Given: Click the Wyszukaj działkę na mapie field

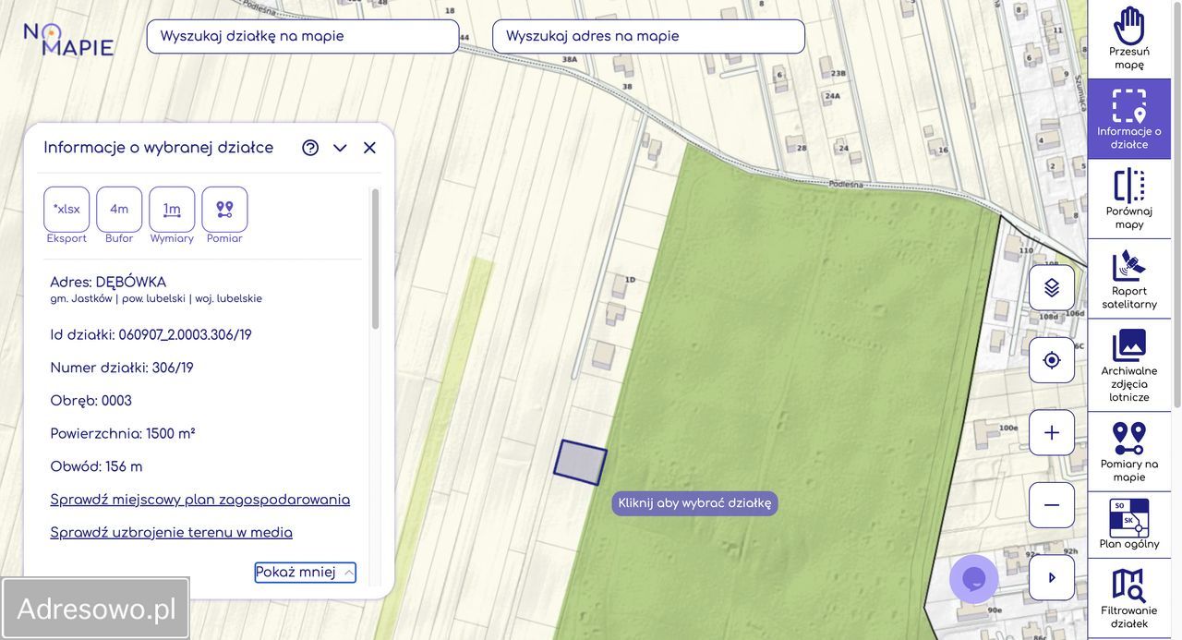Looking at the screenshot, I should pos(303,36).
